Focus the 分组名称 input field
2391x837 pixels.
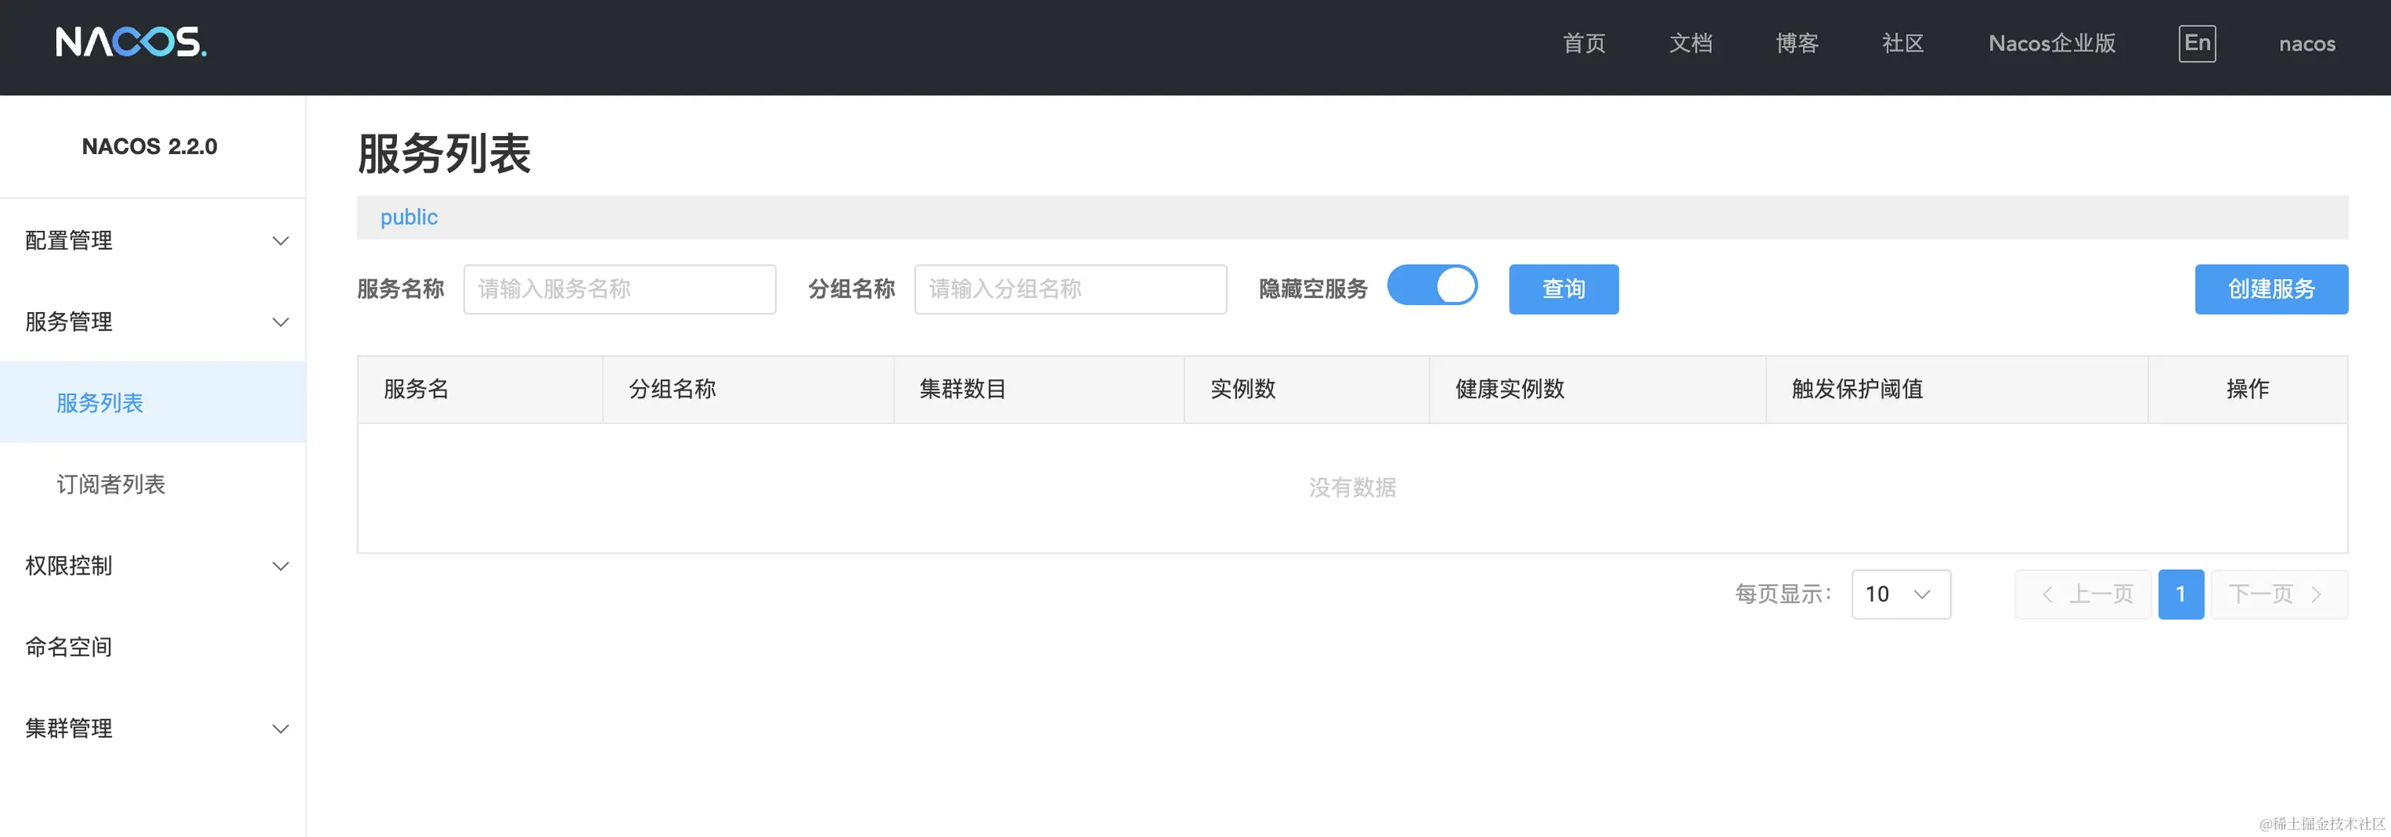[1071, 289]
